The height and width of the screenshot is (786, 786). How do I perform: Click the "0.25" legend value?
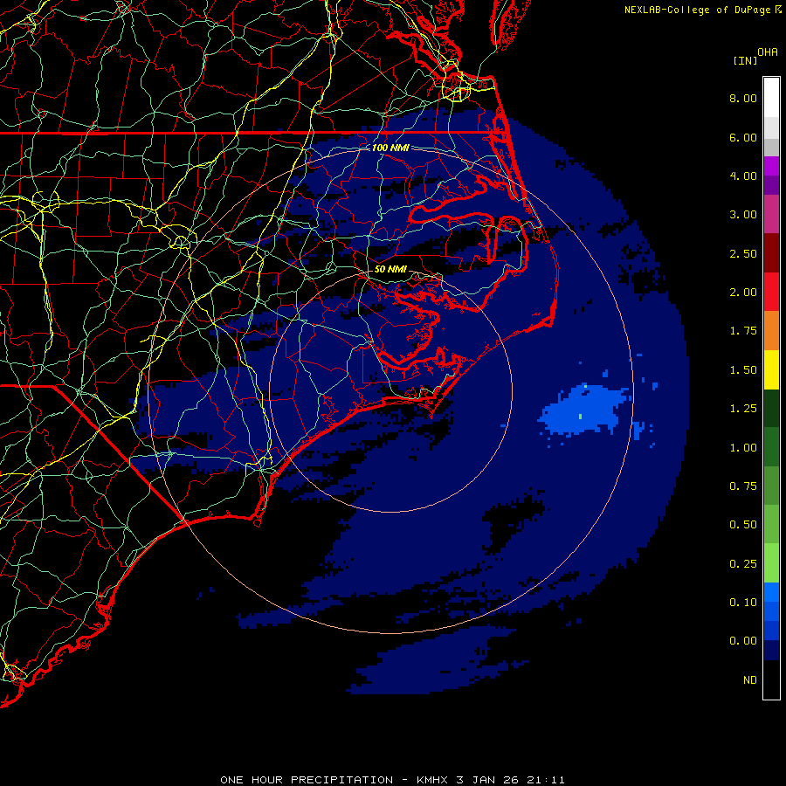point(743,564)
